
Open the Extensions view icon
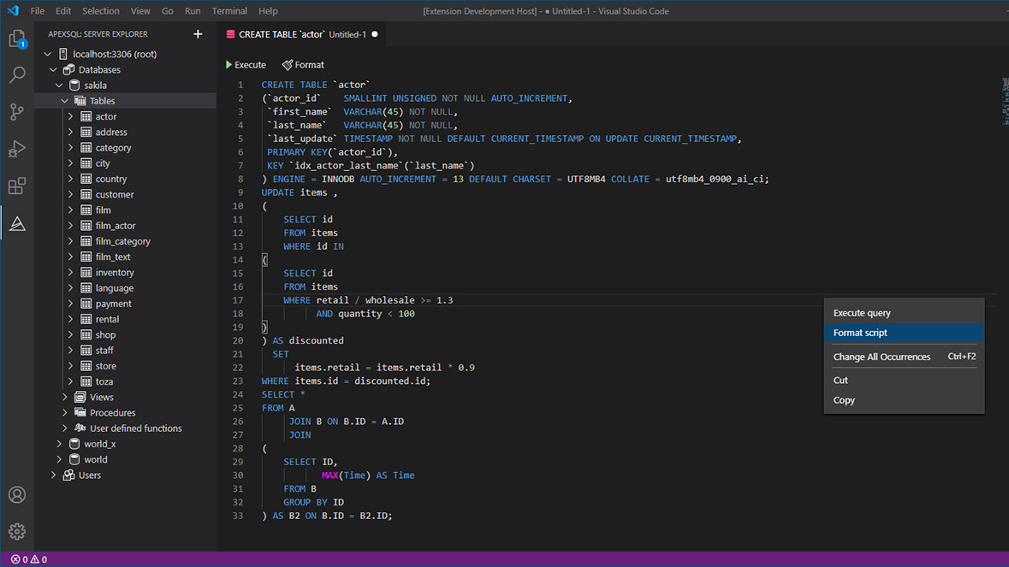[x=17, y=186]
